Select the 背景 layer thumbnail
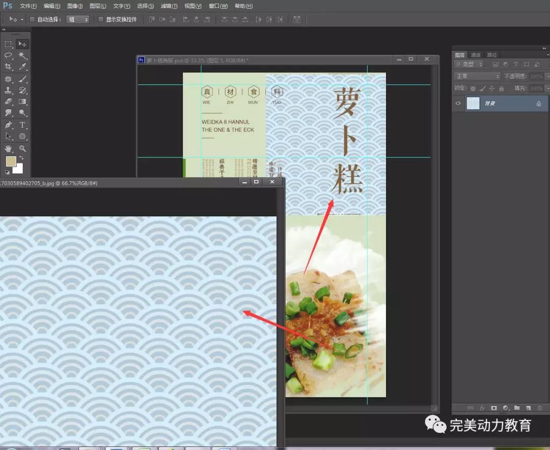The width and height of the screenshot is (550, 450). click(x=473, y=103)
